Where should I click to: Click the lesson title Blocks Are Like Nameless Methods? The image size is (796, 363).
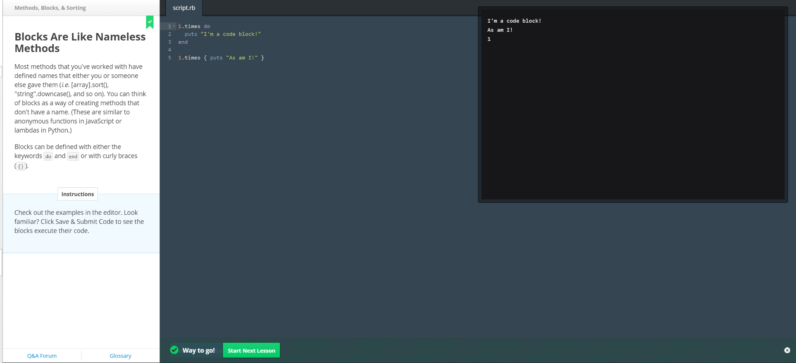[80, 43]
